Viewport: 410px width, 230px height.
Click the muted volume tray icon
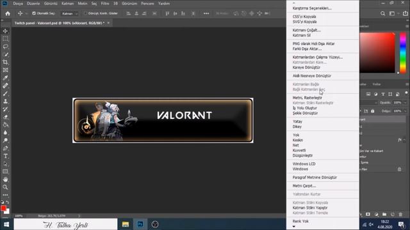[x=371, y=224]
